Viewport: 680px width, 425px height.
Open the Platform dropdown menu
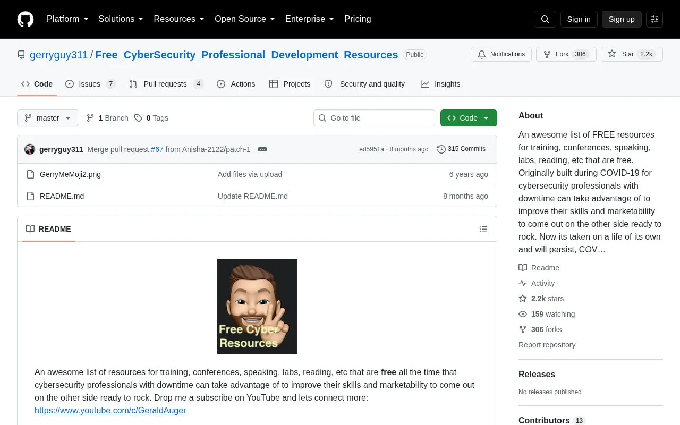tap(67, 19)
